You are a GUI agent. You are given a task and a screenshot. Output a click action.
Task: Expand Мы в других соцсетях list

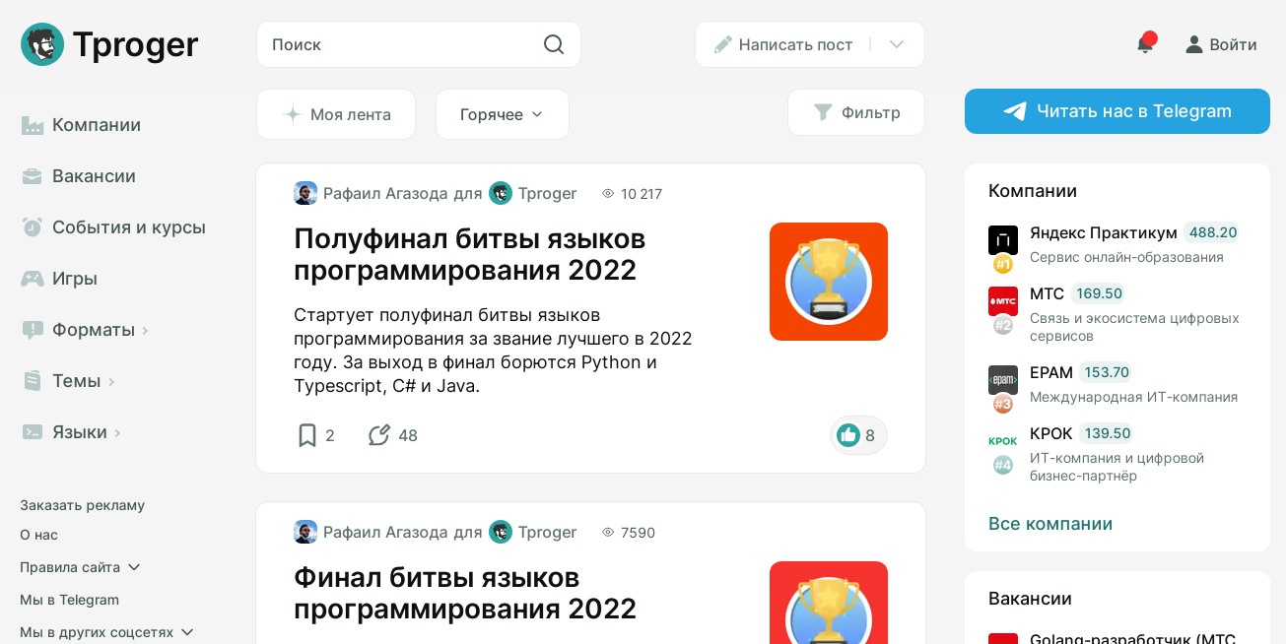107,632
